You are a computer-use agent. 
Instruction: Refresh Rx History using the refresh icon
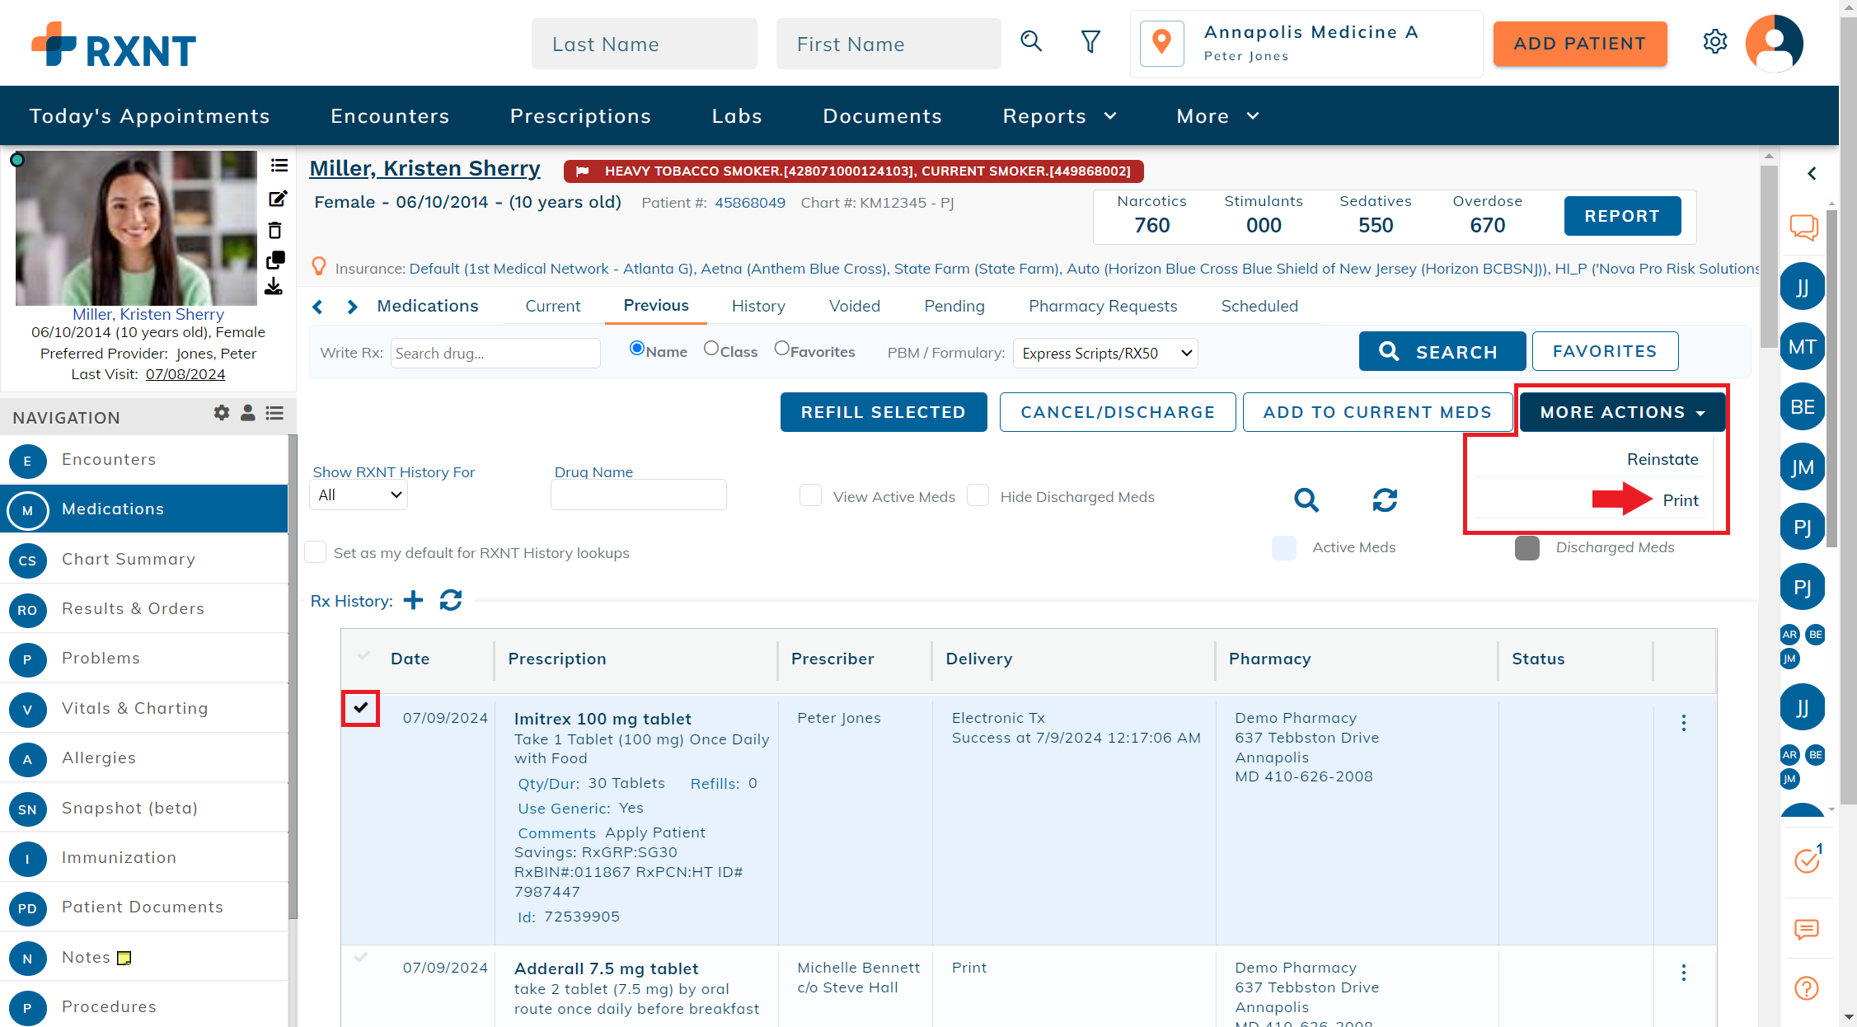[x=450, y=601]
